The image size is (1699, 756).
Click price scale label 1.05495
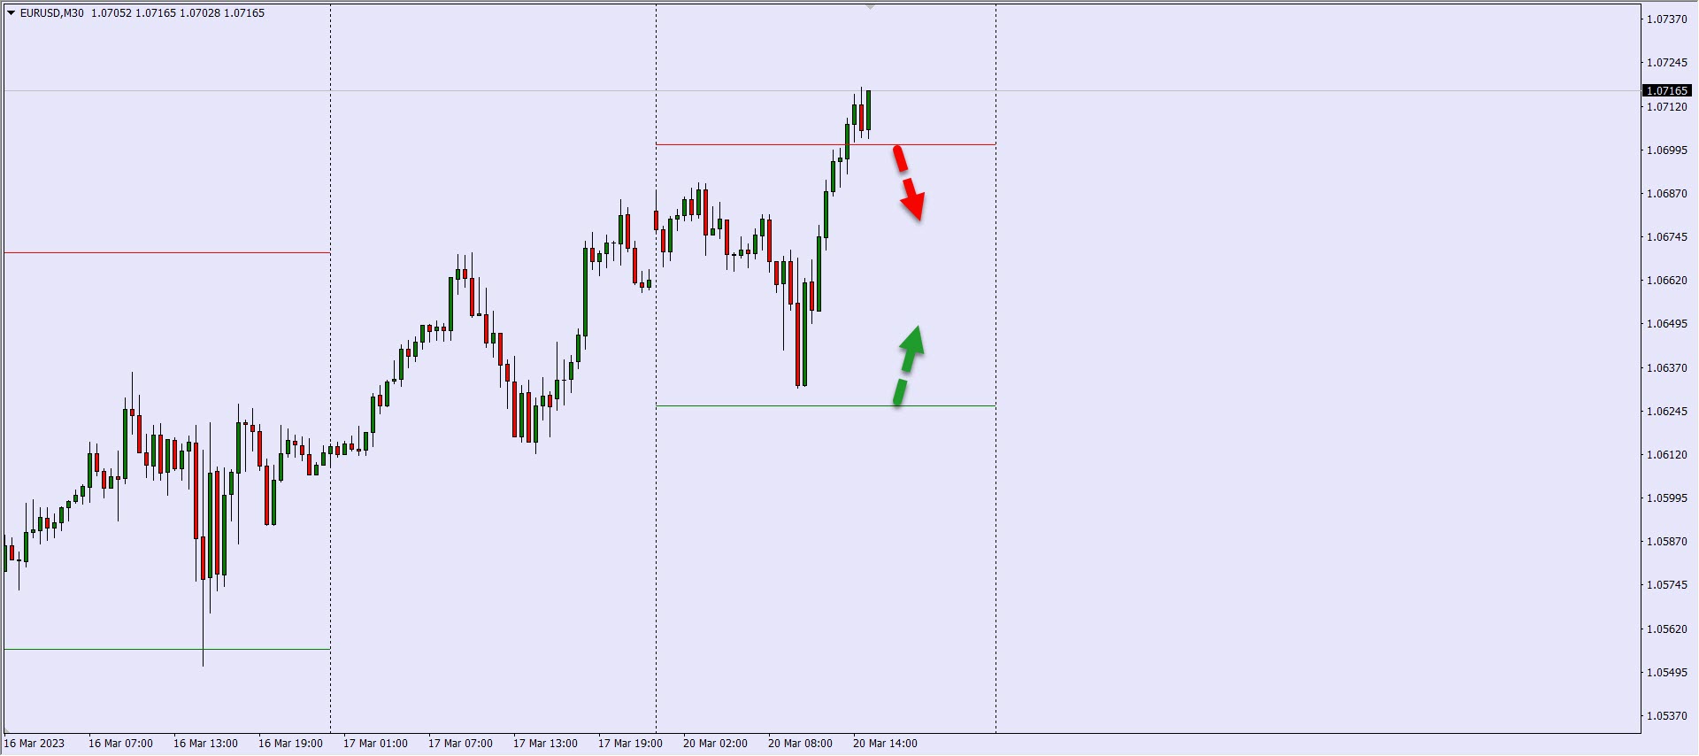coord(1666,673)
